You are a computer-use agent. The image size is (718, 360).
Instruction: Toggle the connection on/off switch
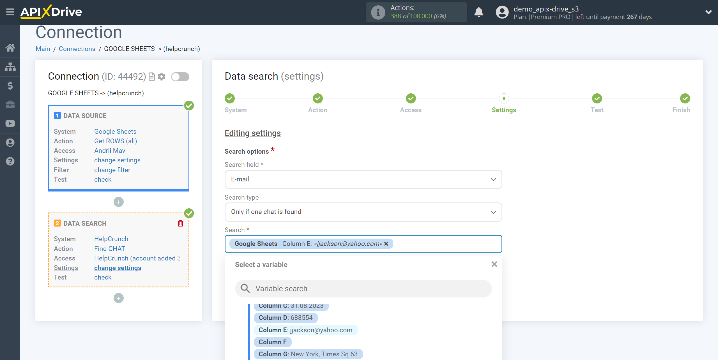[x=180, y=77]
